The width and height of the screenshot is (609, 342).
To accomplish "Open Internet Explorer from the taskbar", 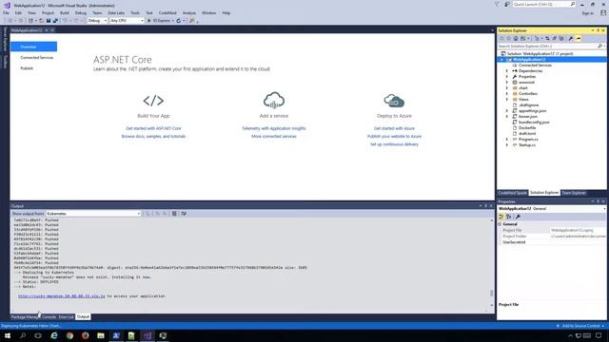I will pos(54,335).
